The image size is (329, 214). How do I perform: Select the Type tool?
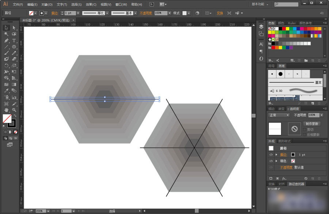(x=14, y=40)
